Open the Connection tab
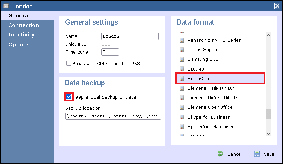Screen dimensions: 283x164 24,25
